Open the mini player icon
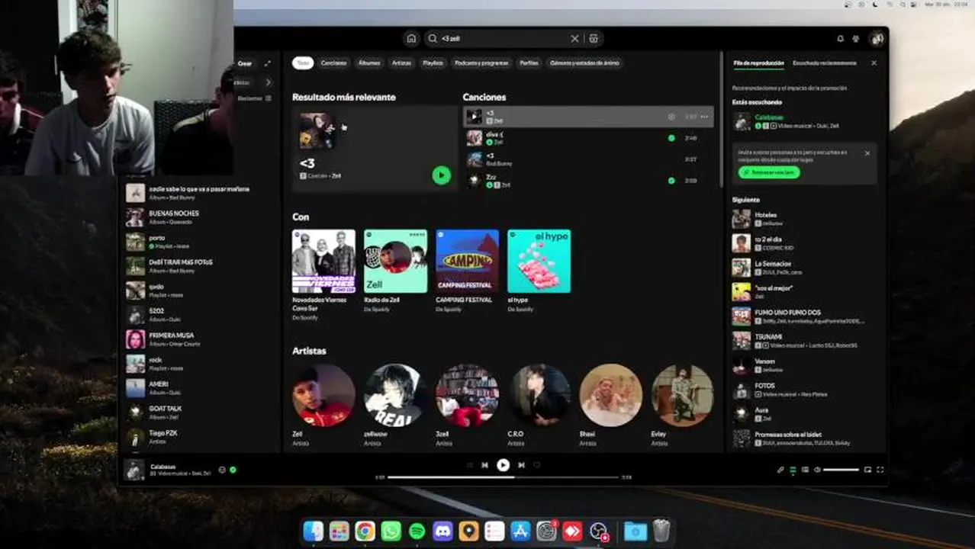 867,470
